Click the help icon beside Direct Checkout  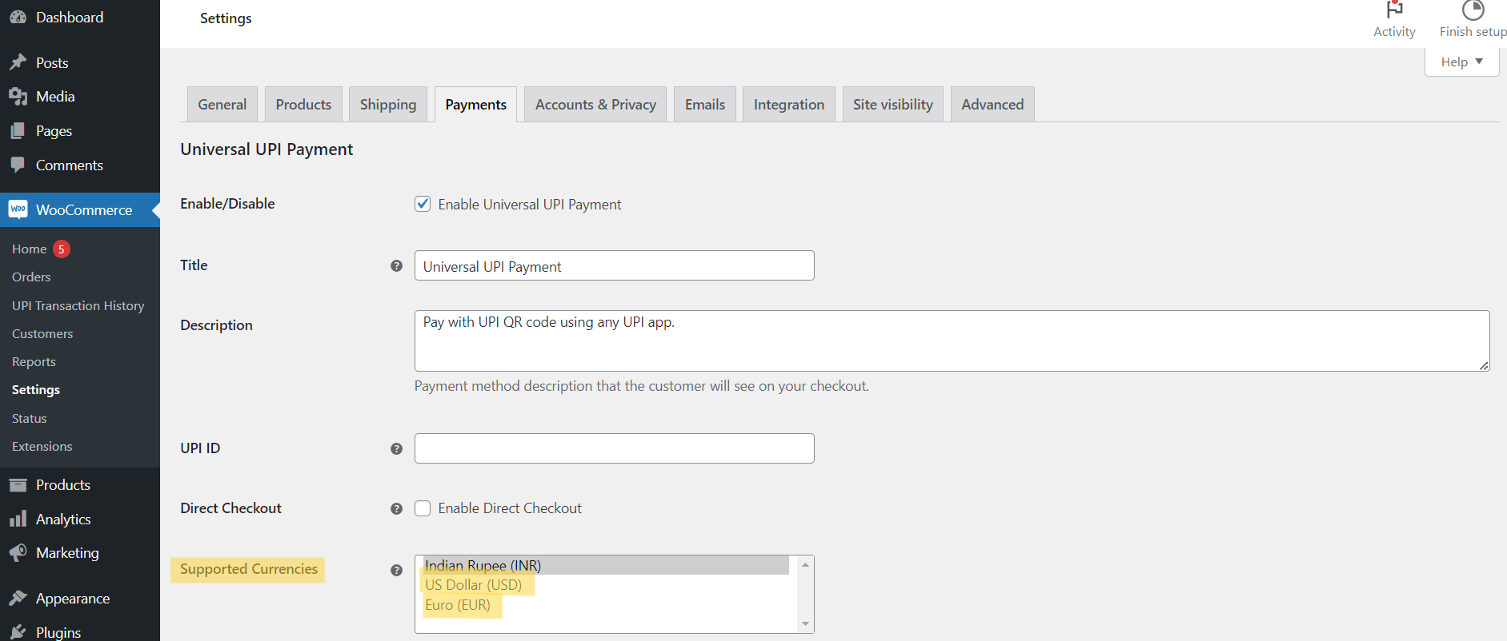pos(396,509)
